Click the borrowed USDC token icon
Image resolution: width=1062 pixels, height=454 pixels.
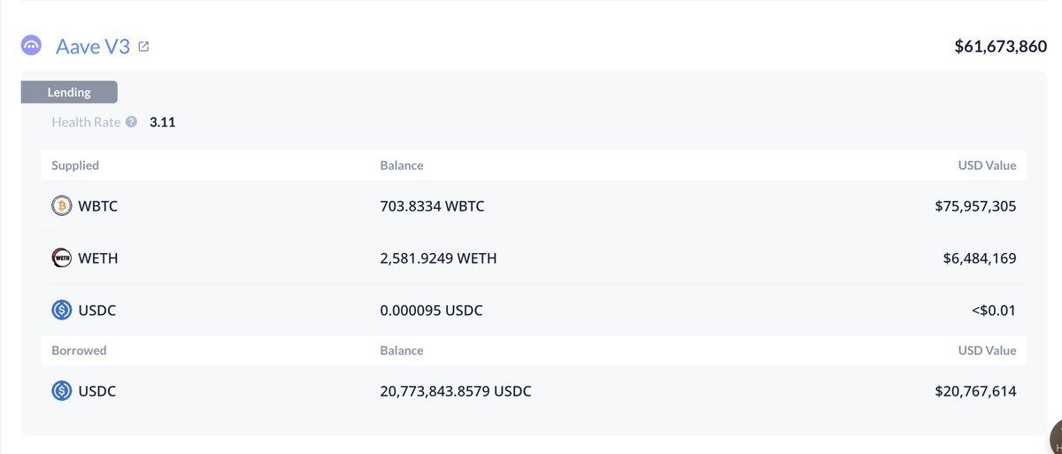[x=61, y=390]
